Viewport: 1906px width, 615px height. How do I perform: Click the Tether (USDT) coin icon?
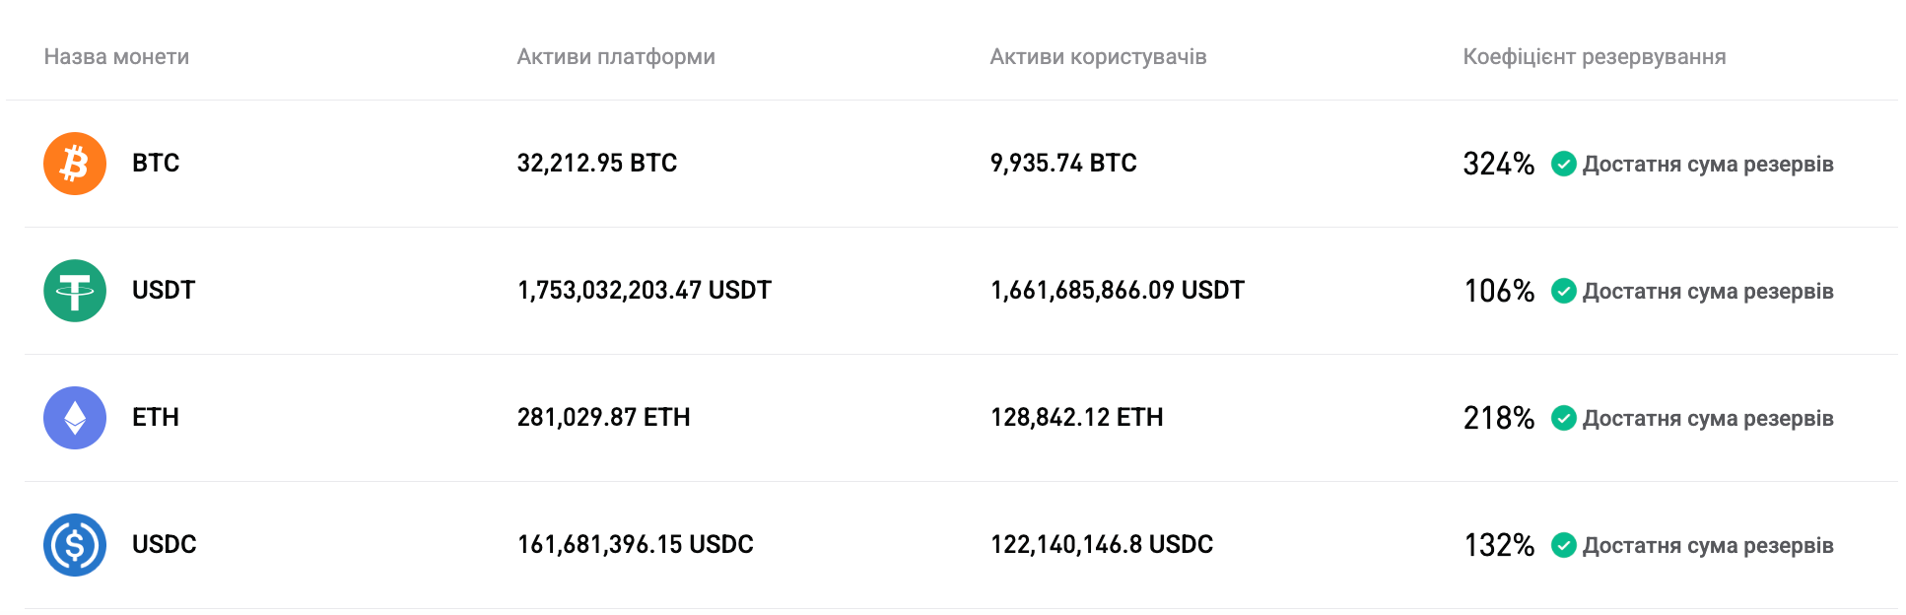(74, 291)
